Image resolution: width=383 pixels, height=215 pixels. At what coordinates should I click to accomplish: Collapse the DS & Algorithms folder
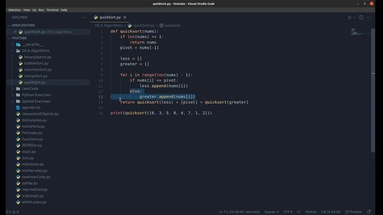point(36,51)
